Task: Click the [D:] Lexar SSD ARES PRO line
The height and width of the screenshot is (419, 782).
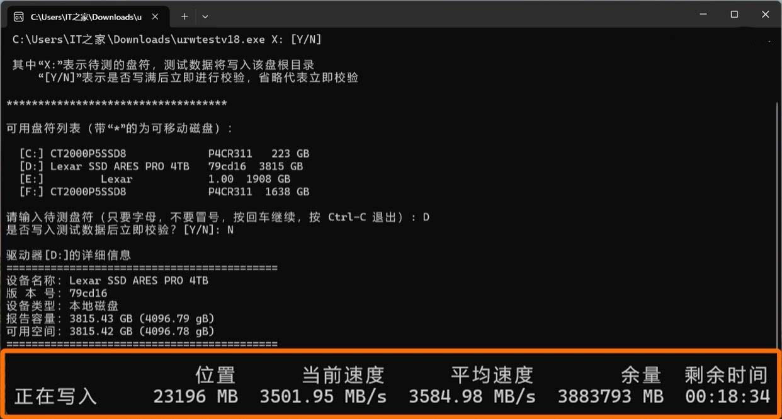Action: pyautogui.click(x=161, y=166)
